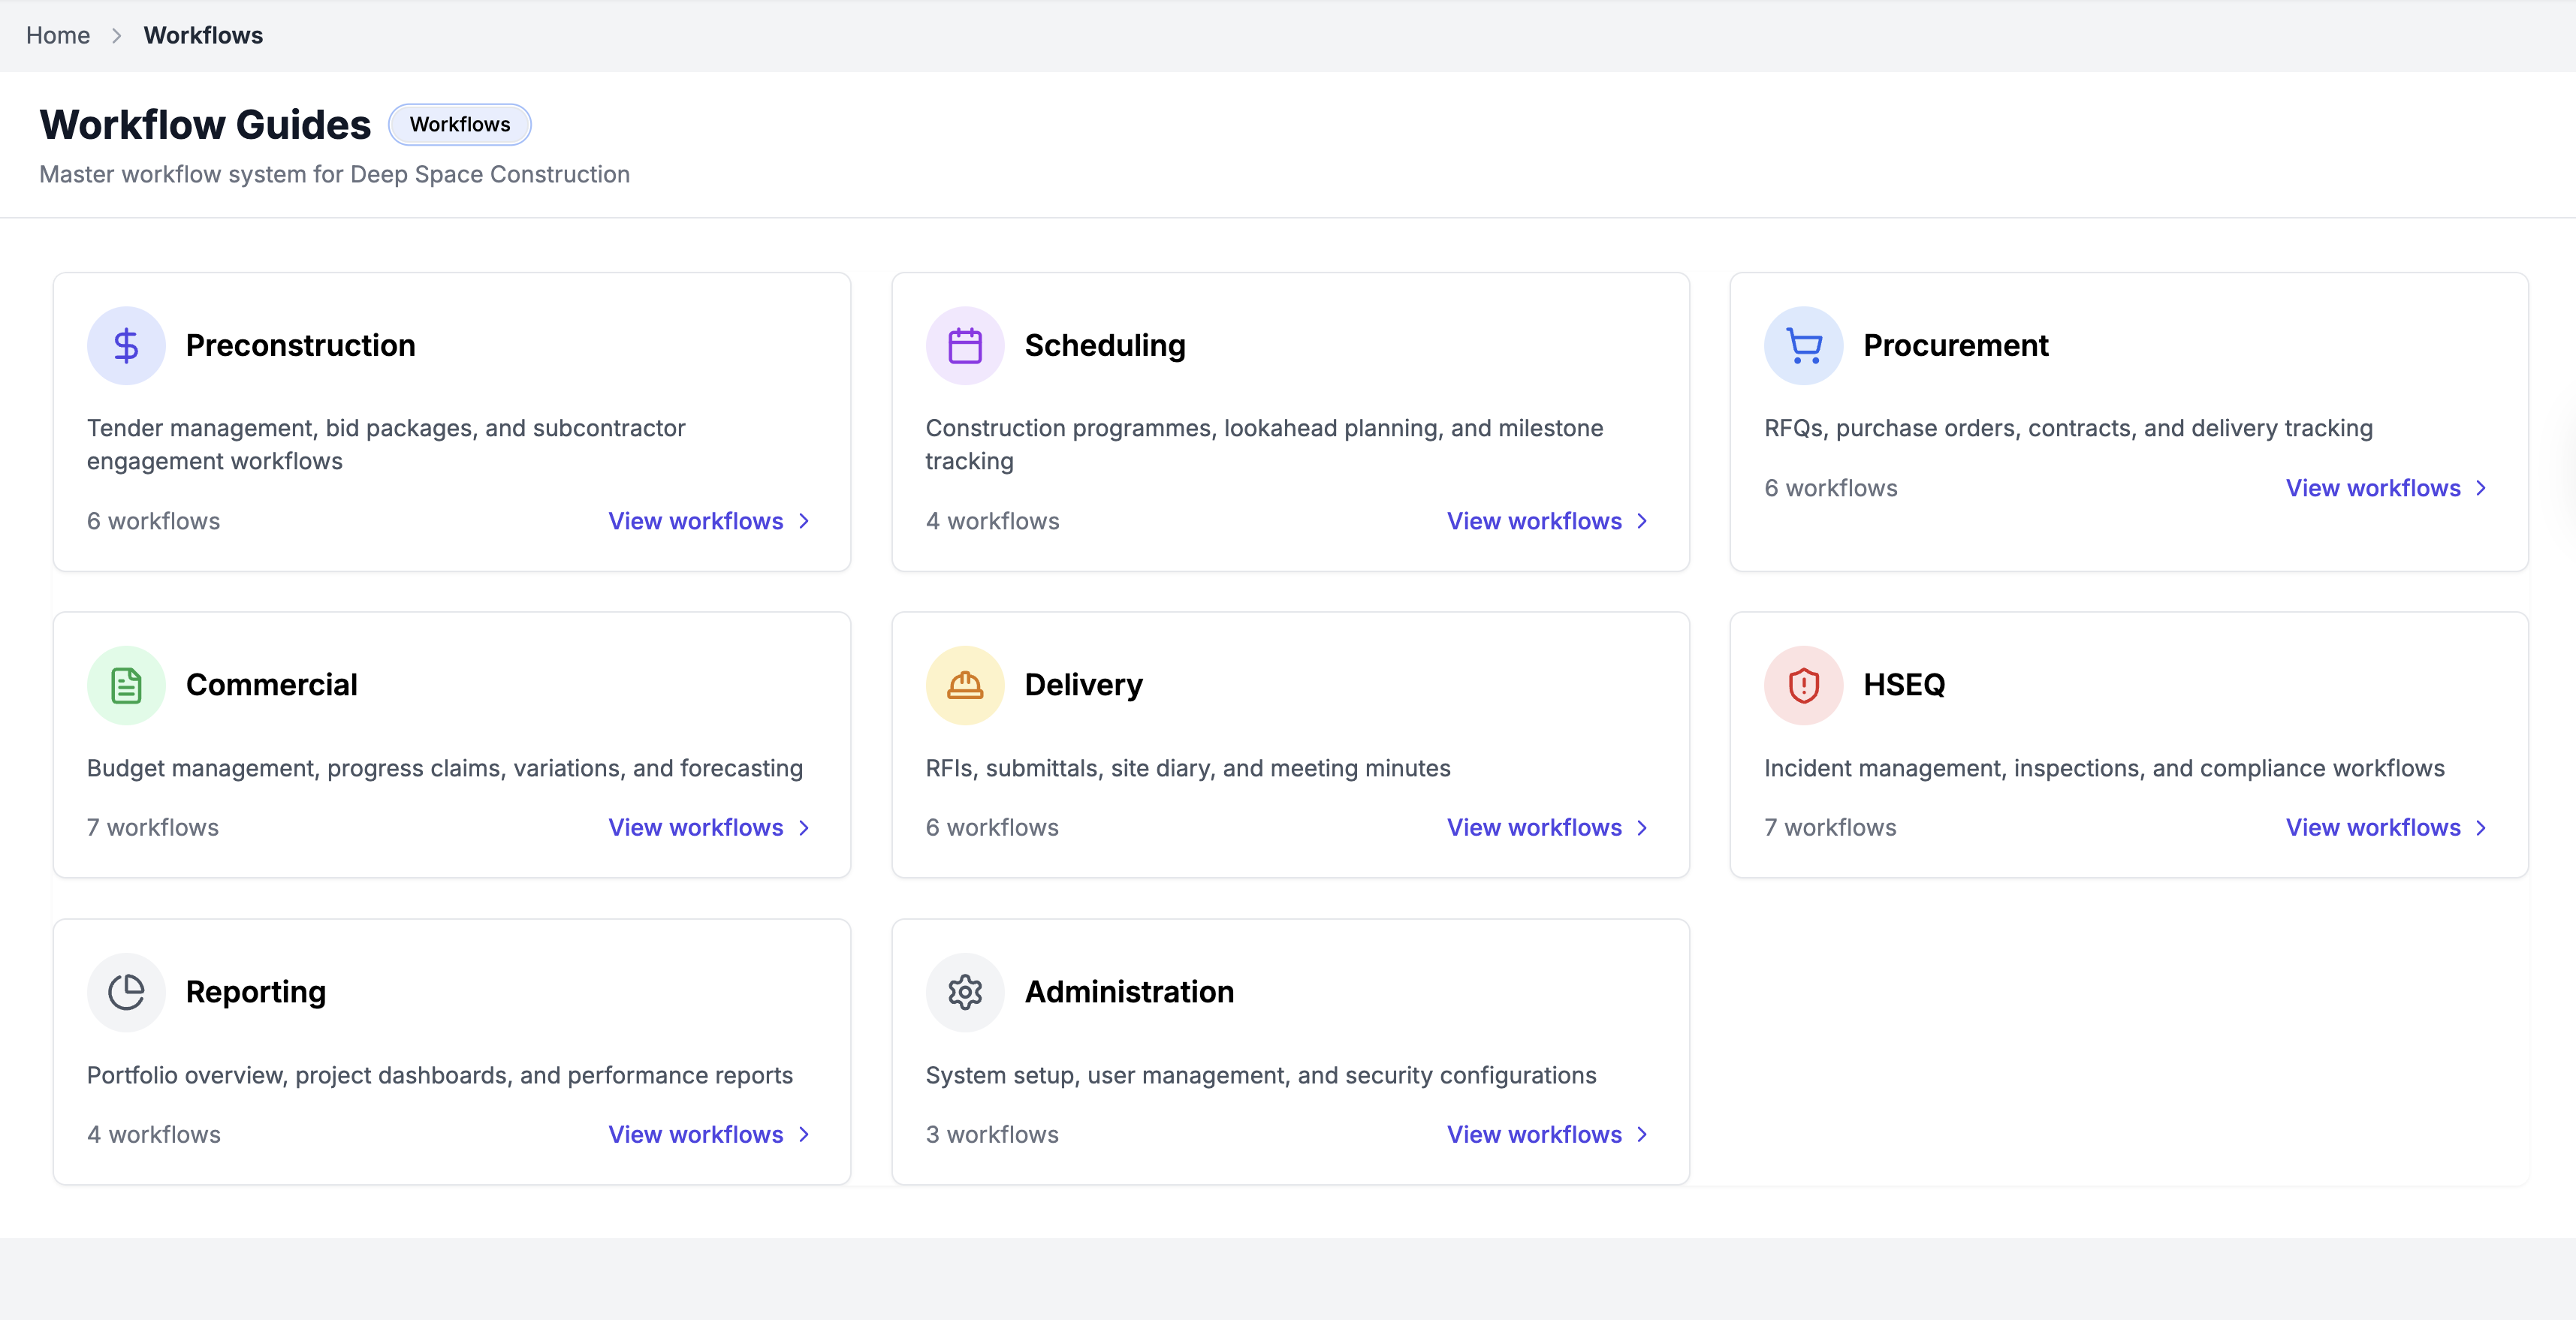Open View workflows link for Reporting
The height and width of the screenshot is (1320, 2576).
point(710,1135)
